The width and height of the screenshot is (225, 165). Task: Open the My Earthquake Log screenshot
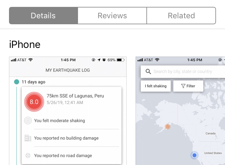[x=68, y=111]
